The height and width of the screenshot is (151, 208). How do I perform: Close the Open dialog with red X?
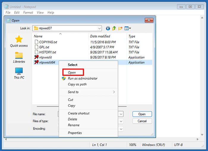point(149,20)
